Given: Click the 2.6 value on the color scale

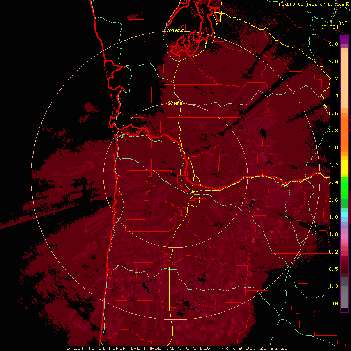Looking at the screenshot, I should [333, 200].
